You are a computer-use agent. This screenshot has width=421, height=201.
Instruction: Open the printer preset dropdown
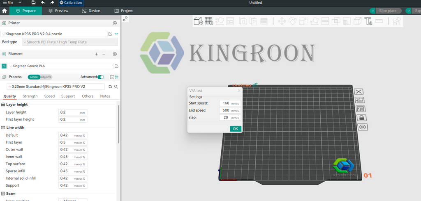click(x=54, y=34)
